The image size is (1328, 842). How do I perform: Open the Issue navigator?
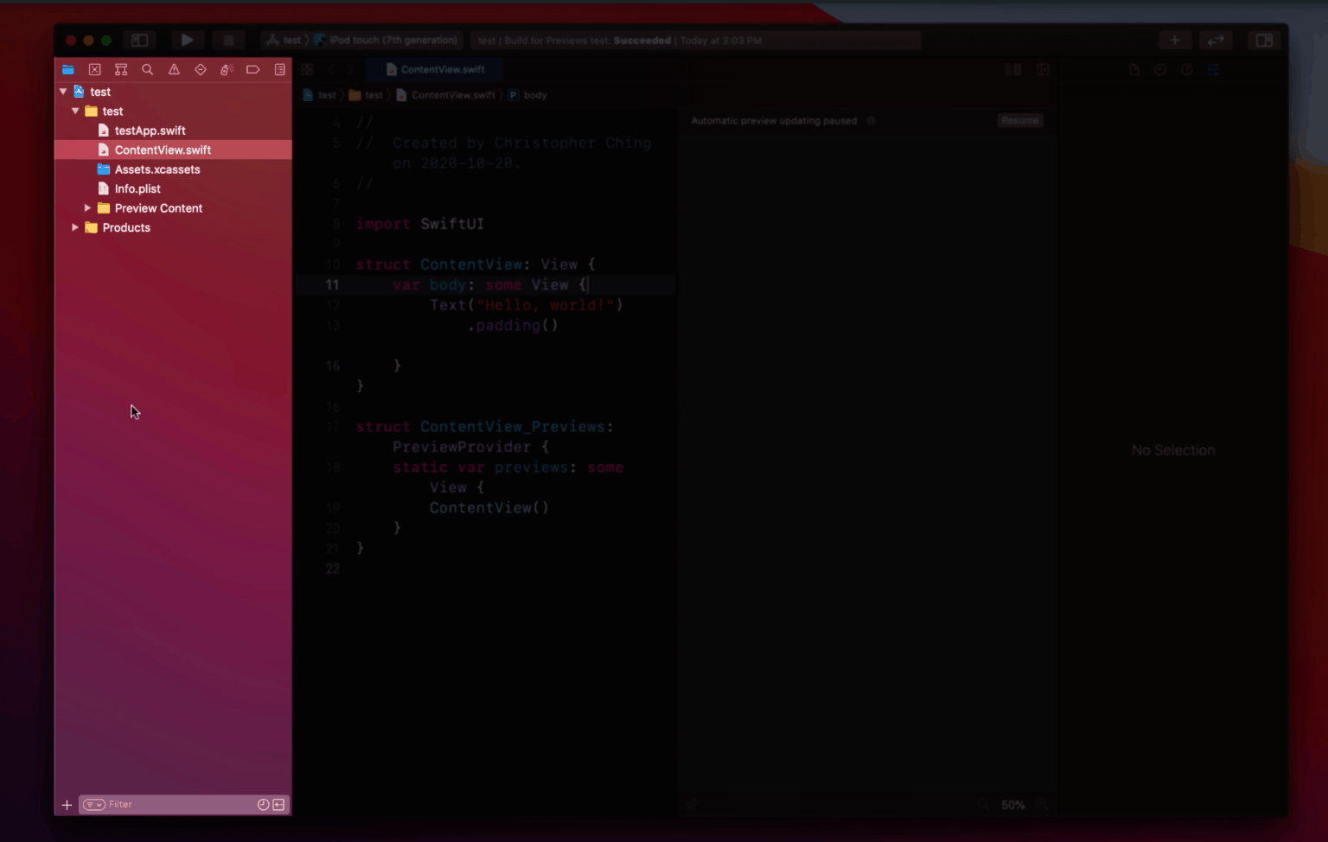coord(174,69)
